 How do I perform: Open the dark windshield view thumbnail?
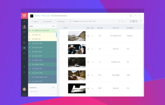[x=77, y=88]
